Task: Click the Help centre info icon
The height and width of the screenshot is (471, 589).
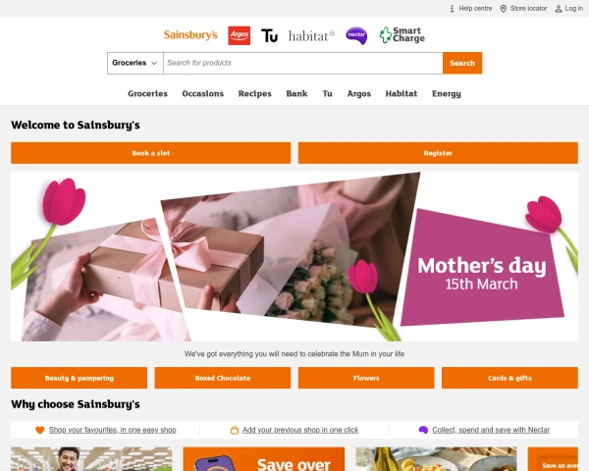Action: [453, 9]
